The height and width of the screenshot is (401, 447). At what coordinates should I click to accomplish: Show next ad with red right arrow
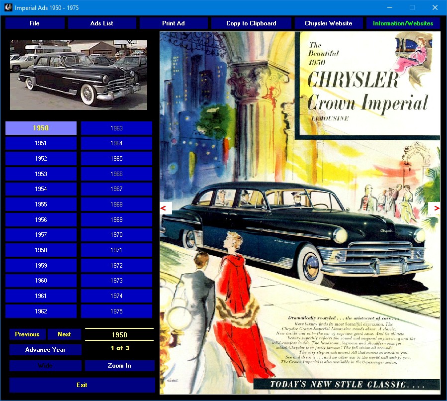434,208
